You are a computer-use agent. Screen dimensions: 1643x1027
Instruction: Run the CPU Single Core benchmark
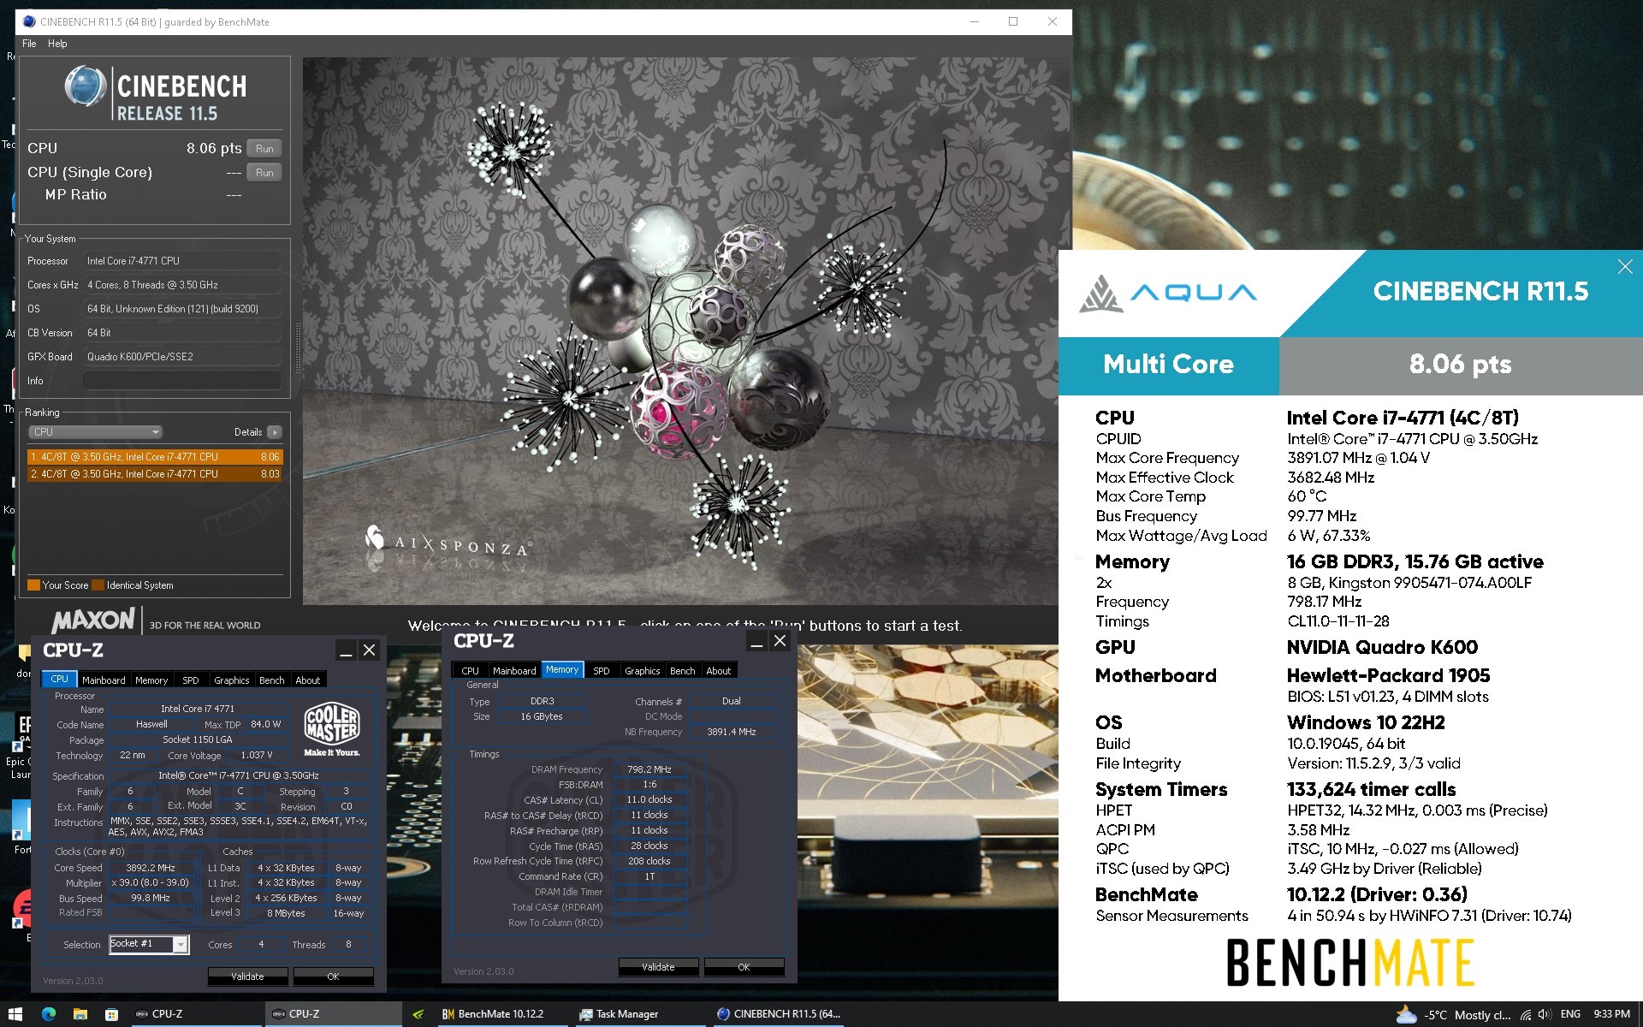click(264, 172)
